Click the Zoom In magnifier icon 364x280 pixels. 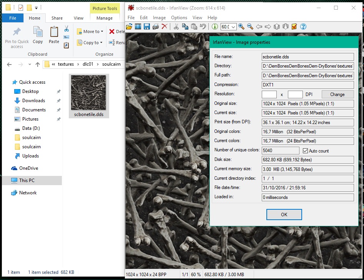(241, 27)
